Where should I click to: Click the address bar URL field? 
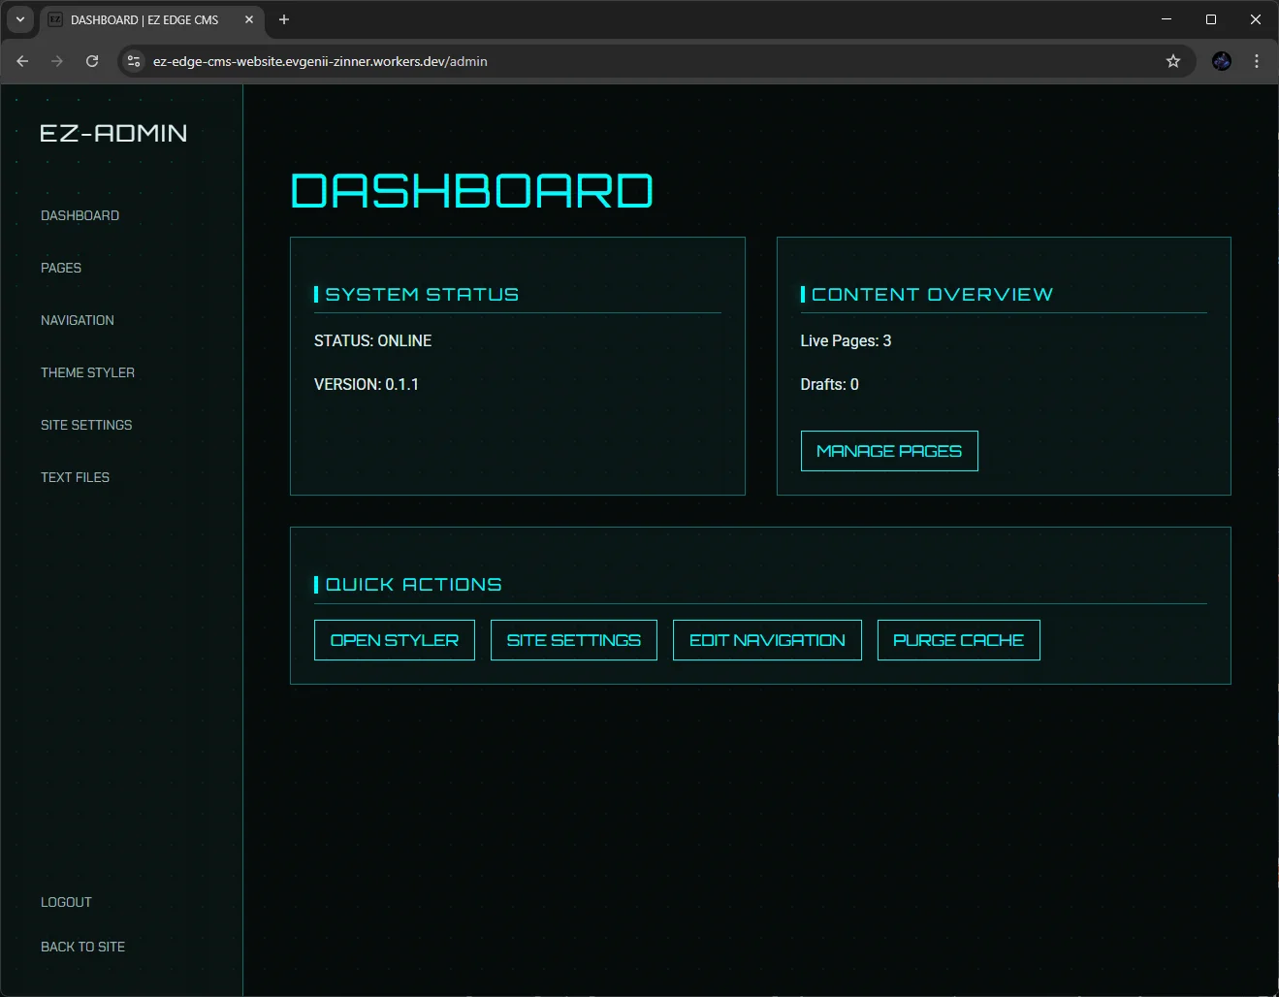point(655,61)
